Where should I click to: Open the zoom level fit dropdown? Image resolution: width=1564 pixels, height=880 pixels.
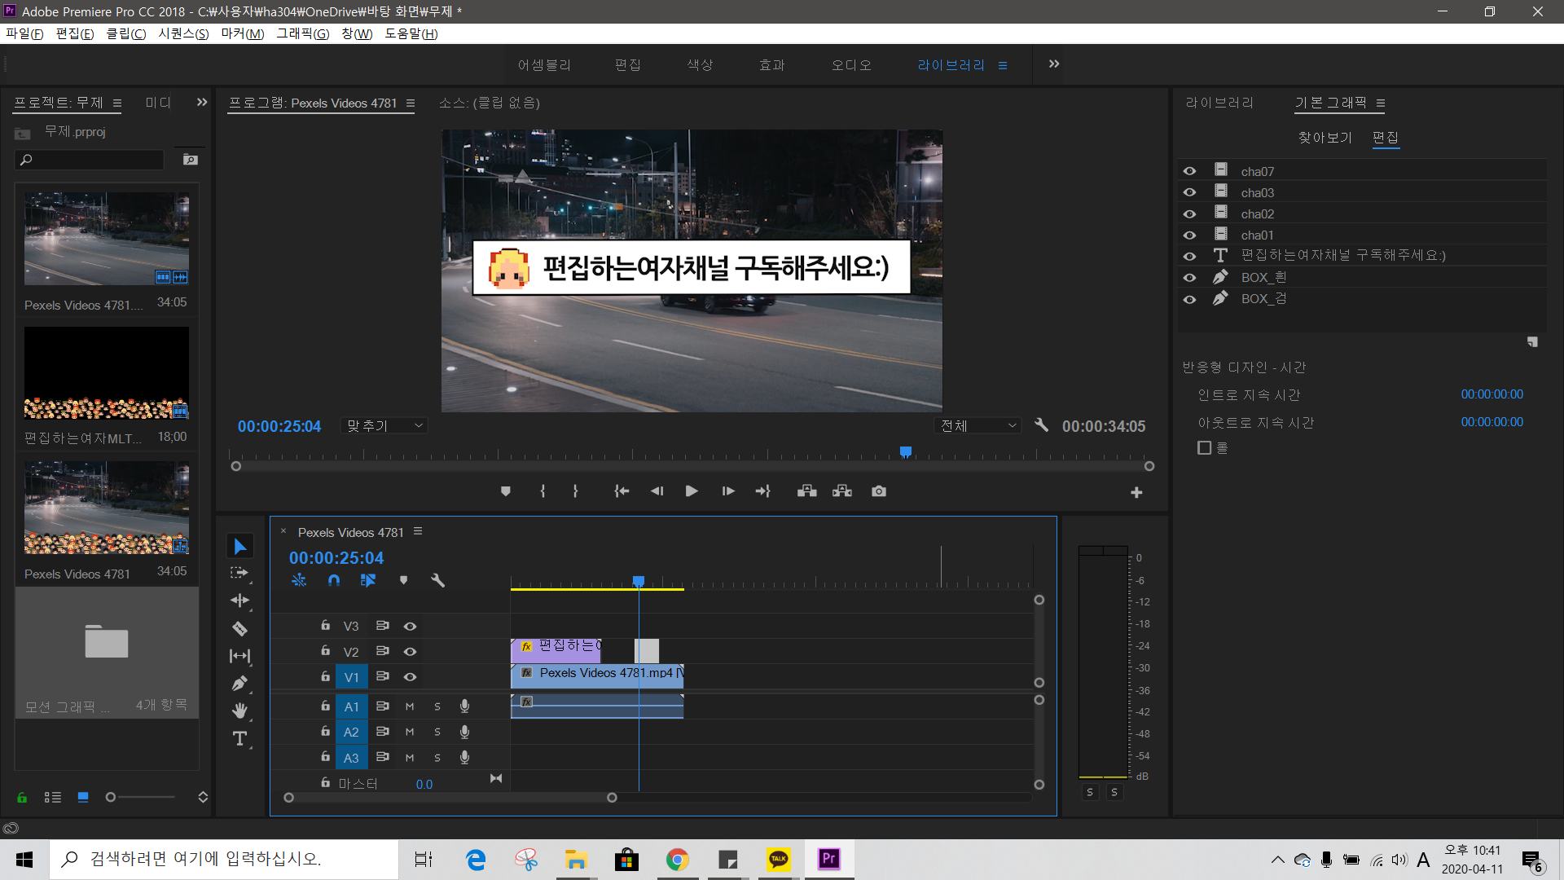tap(384, 425)
